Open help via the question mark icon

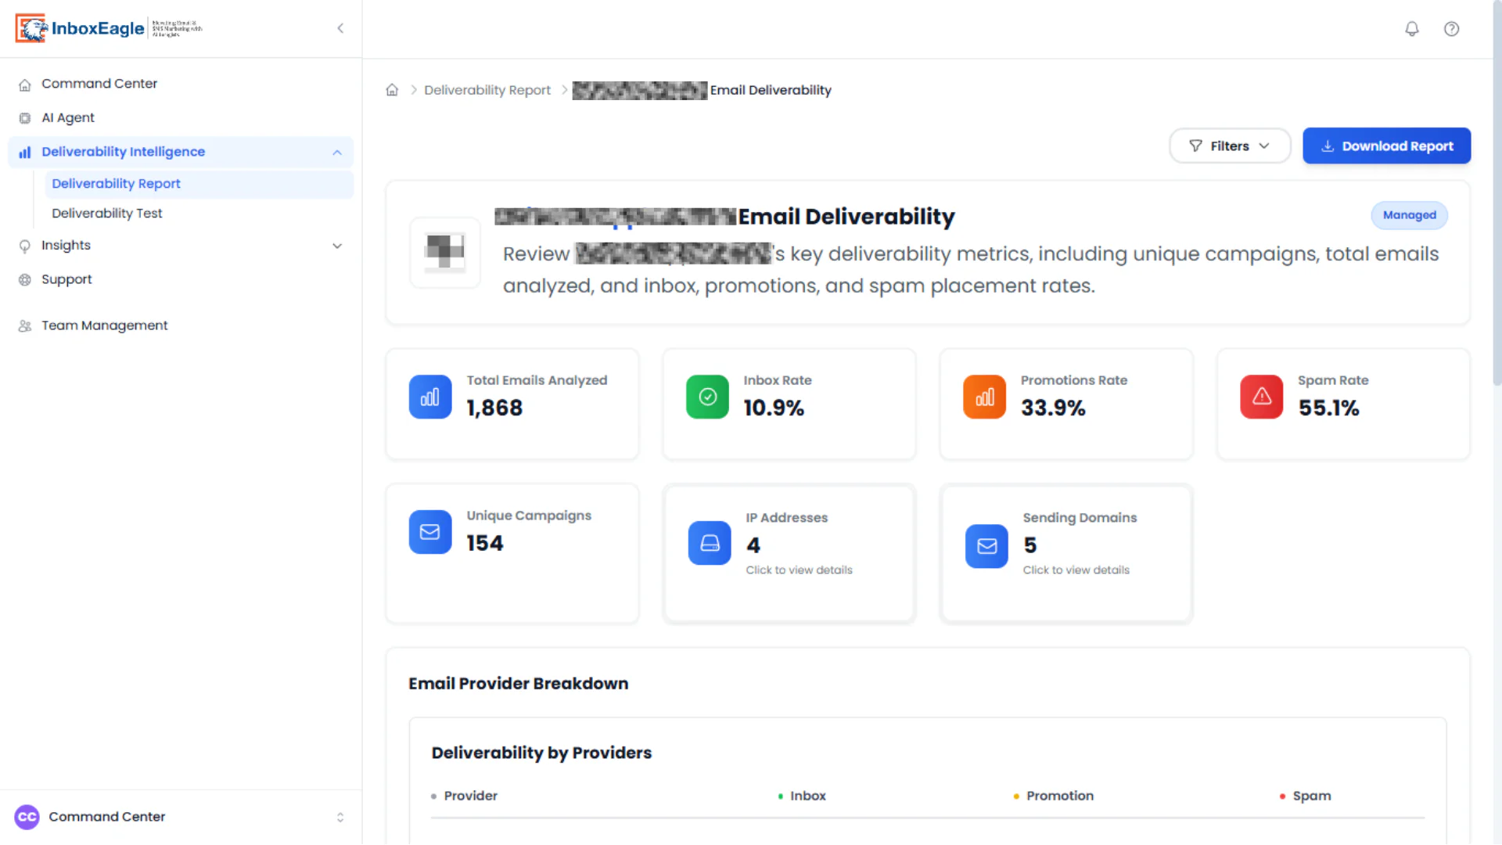(1452, 29)
